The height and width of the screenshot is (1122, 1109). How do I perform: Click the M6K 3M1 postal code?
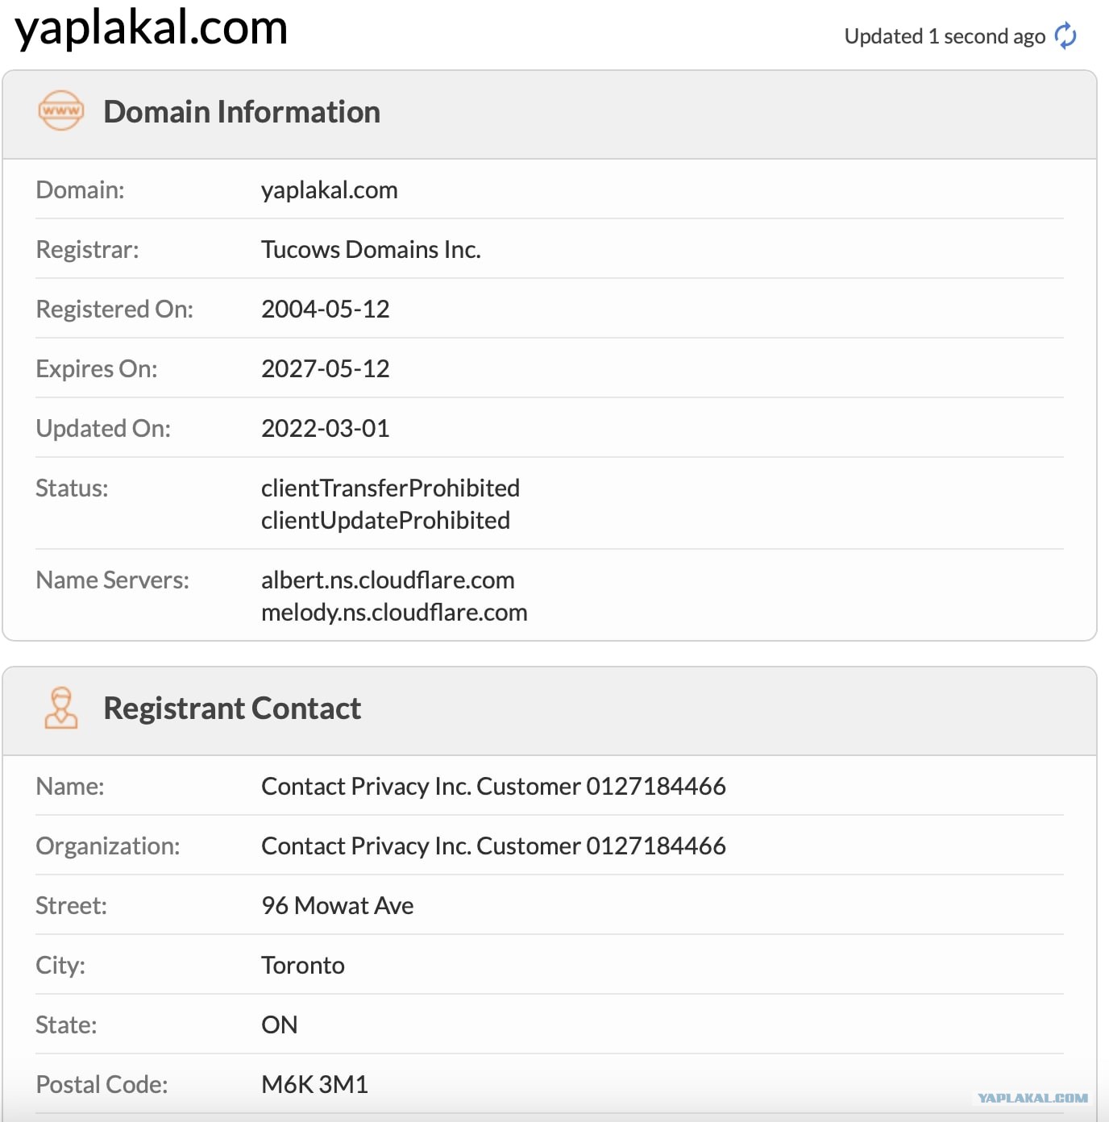(x=314, y=1084)
